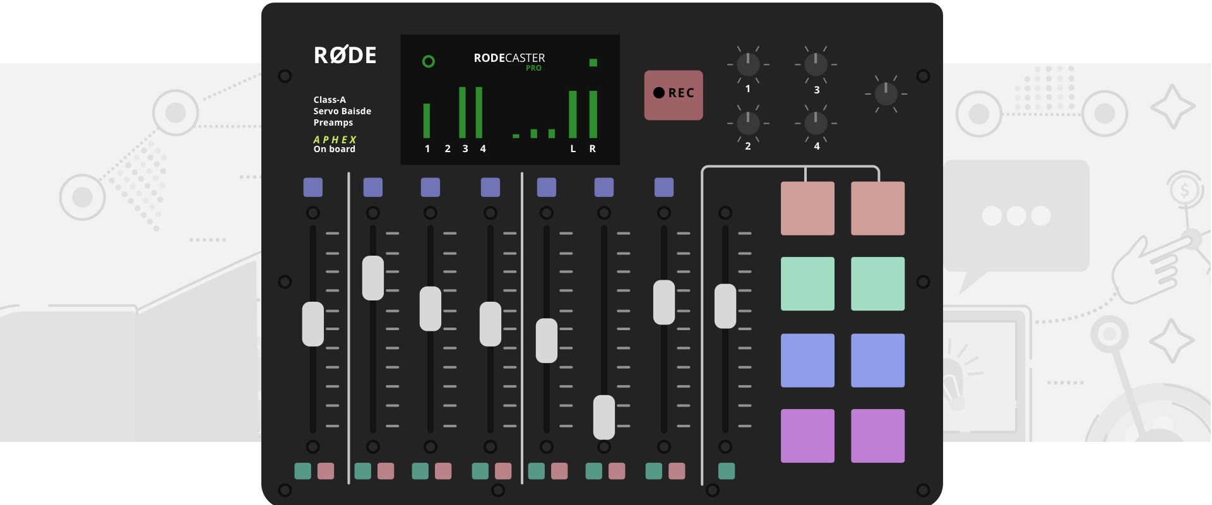Click the headphone knob labeled 3
1212x505 pixels.
[x=816, y=64]
